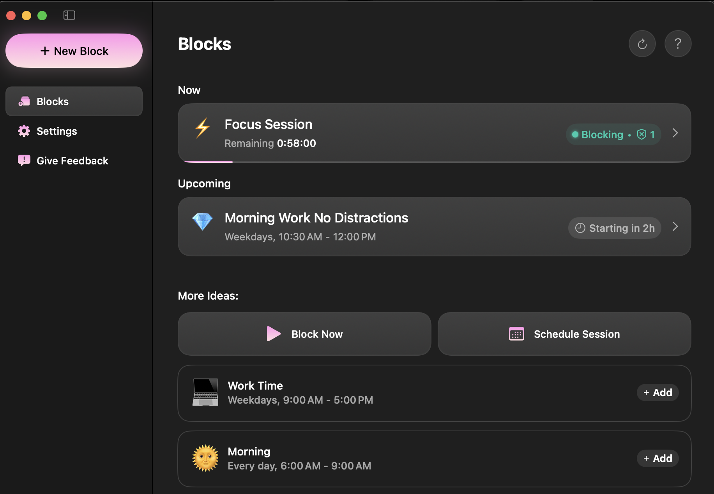Click the Give Feedback speech bubble icon
714x494 pixels.
[24, 161]
